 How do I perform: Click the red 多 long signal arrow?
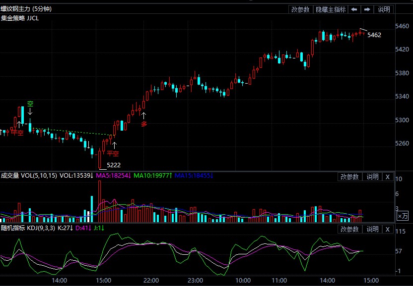tap(144, 124)
